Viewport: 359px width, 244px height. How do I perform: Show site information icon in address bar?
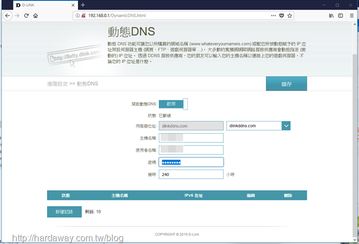pyautogui.click(x=77, y=16)
